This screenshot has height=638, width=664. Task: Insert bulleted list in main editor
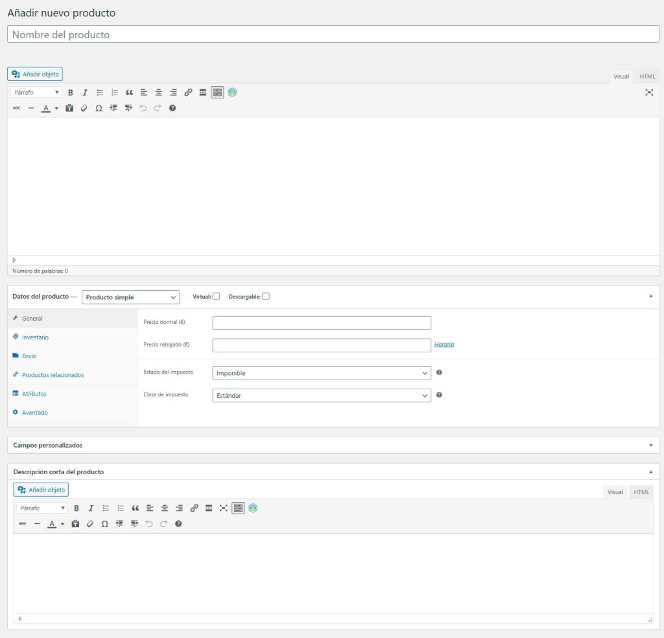(x=100, y=92)
